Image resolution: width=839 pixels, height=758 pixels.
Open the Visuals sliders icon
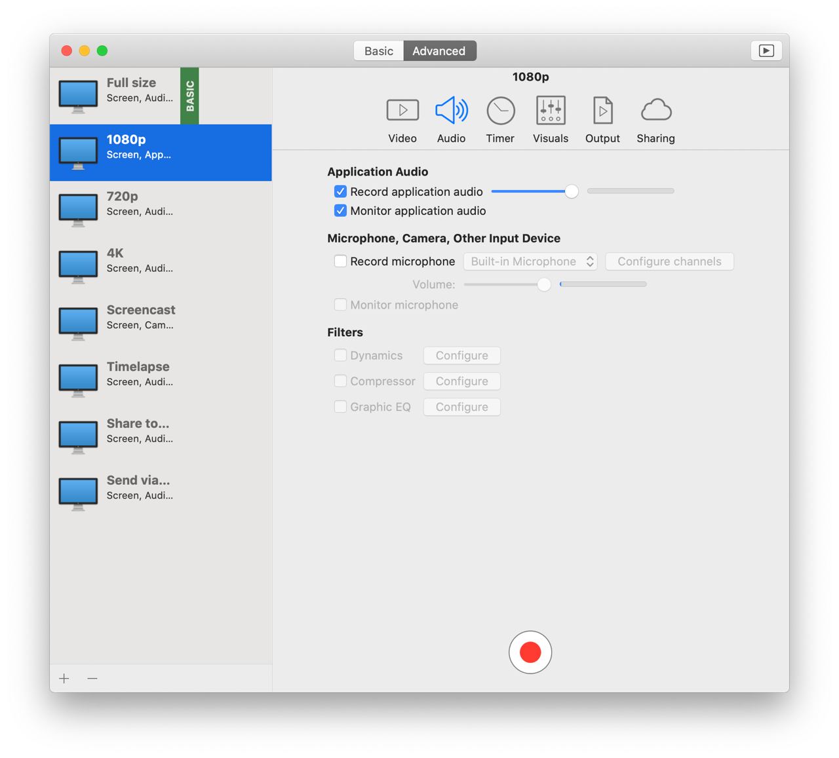pyautogui.click(x=551, y=110)
